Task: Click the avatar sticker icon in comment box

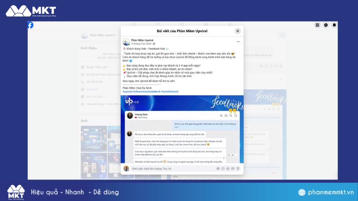Action: (218, 169)
